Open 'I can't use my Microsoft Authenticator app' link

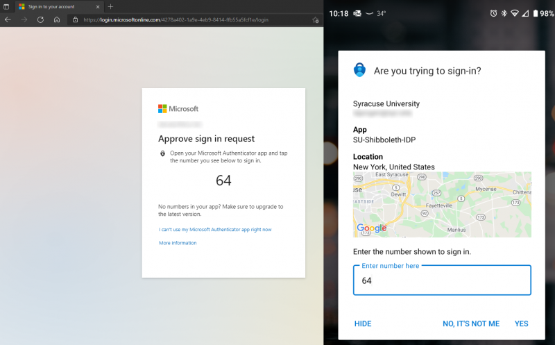[x=215, y=229]
